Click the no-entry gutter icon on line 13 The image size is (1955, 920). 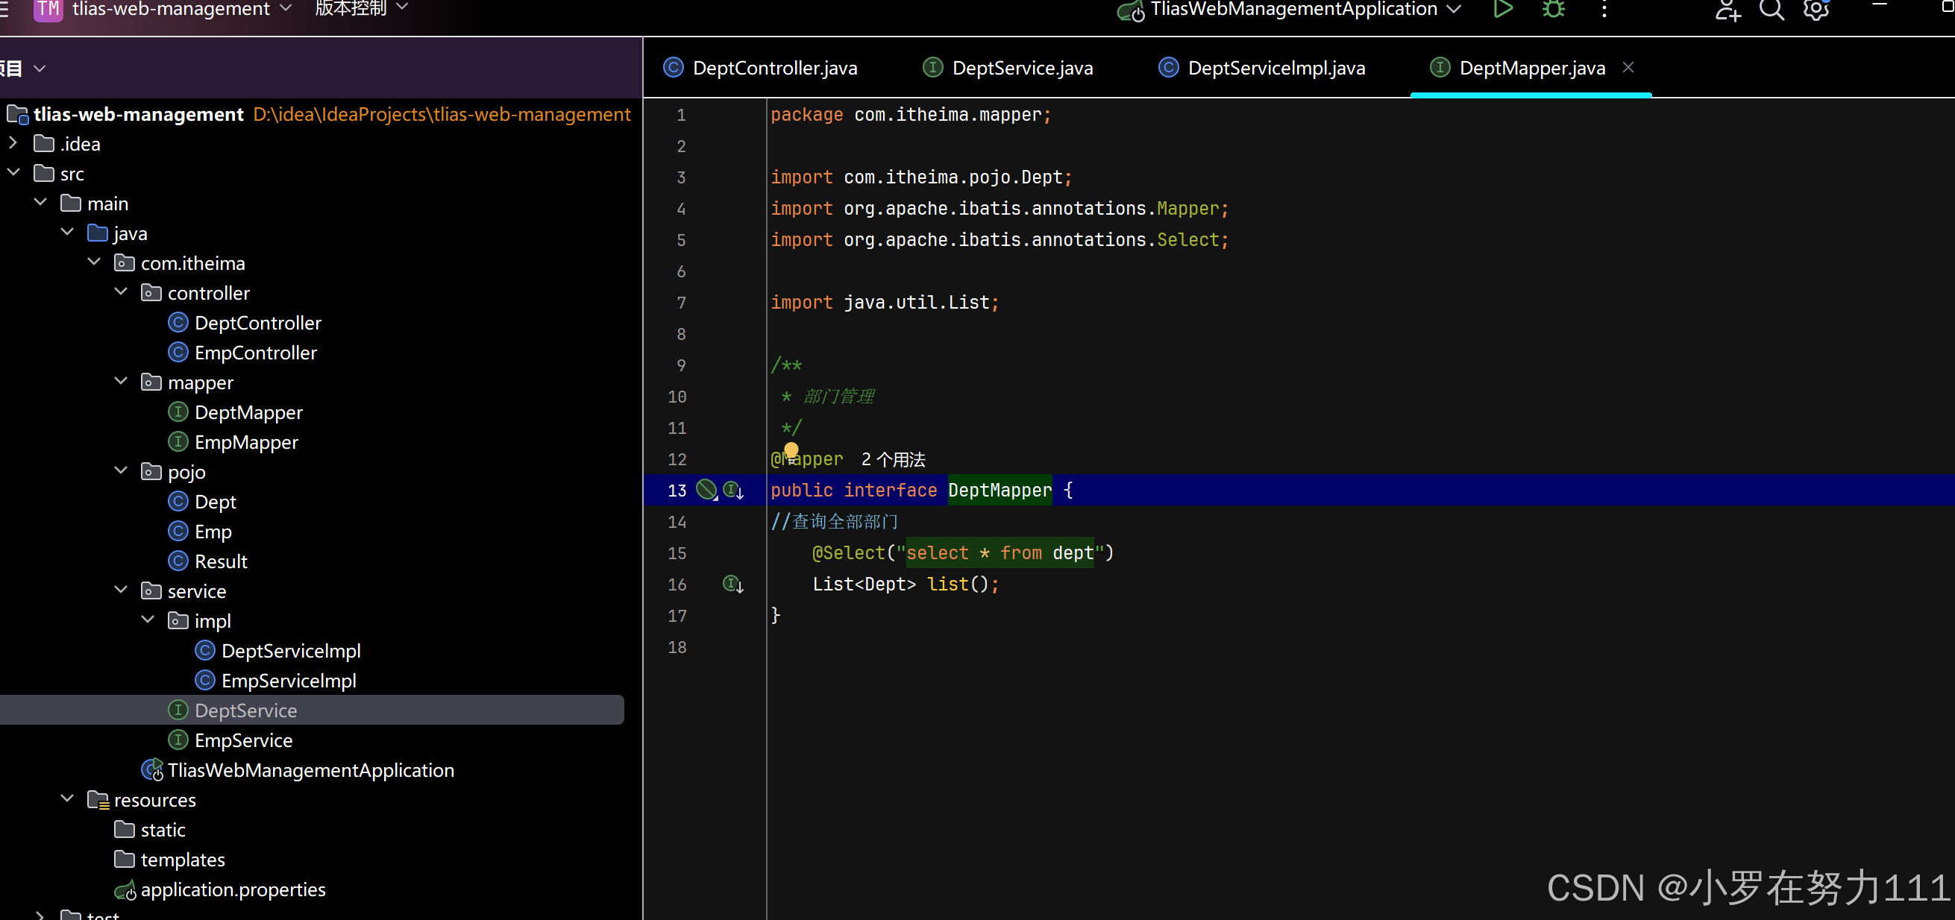[x=706, y=490]
